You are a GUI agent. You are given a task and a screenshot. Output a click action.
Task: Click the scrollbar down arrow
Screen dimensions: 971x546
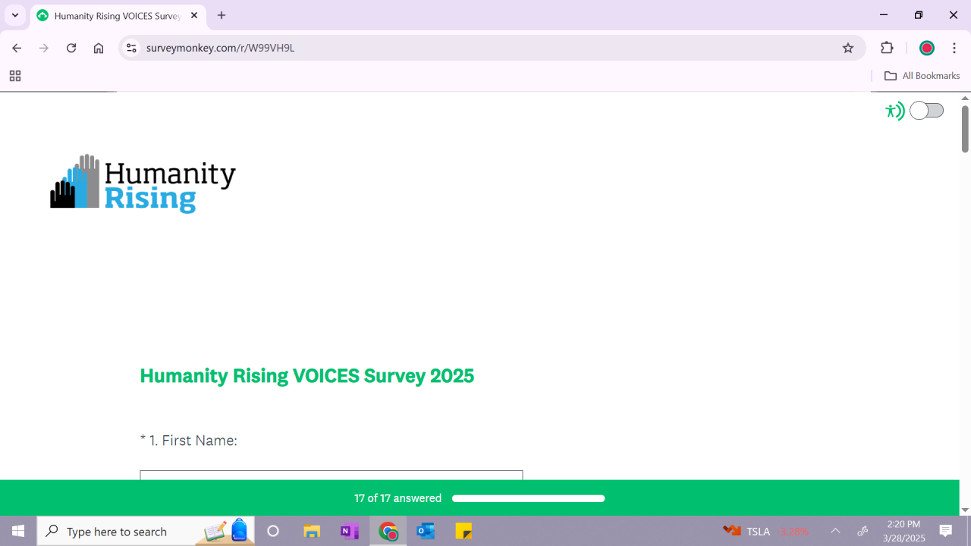pos(965,510)
